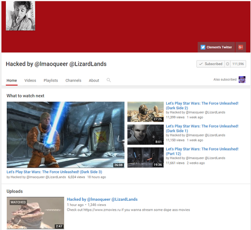Click the Also subscribed label
This screenshot has height=230, width=251.
(225, 80)
